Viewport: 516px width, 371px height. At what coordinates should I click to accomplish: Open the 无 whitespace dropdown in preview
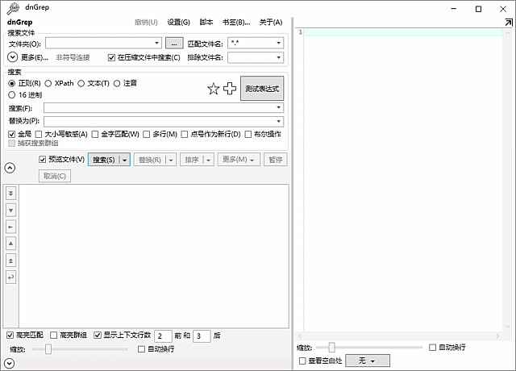(x=367, y=361)
